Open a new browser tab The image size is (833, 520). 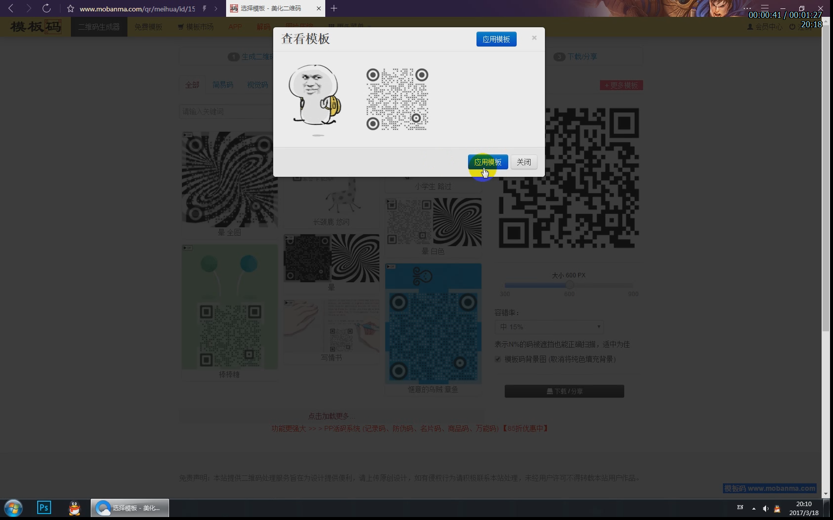pyautogui.click(x=334, y=8)
